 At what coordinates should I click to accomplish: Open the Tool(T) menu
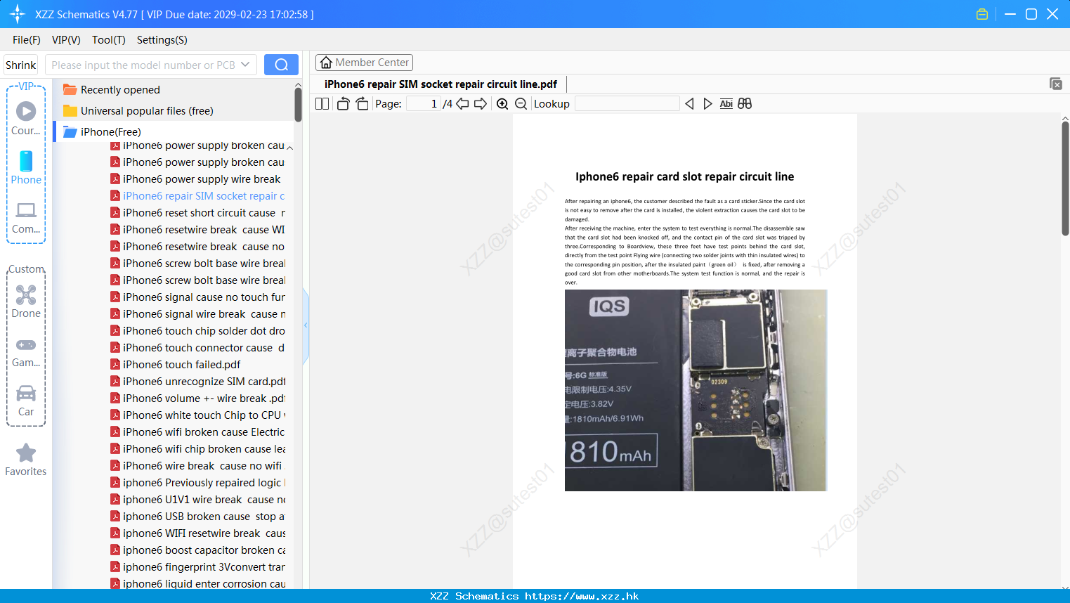(109, 40)
